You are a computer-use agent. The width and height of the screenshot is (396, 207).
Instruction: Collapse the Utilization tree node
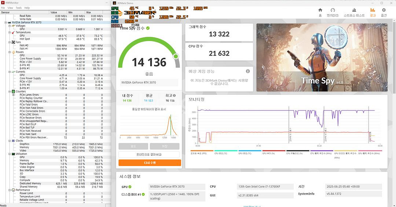(10, 154)
